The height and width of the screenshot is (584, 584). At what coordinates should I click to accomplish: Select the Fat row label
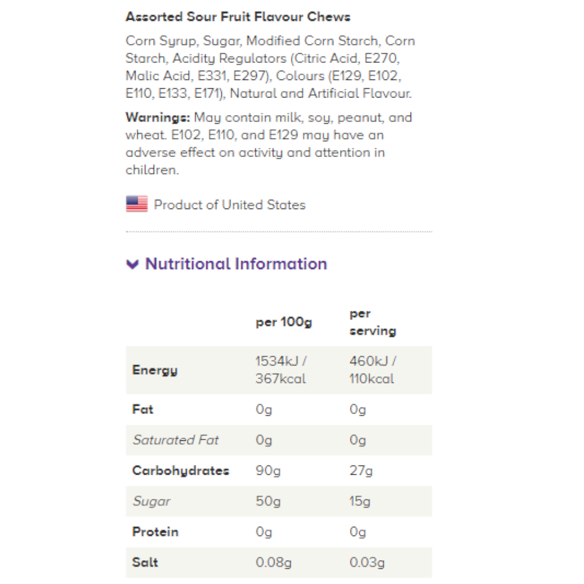point(142,409)
